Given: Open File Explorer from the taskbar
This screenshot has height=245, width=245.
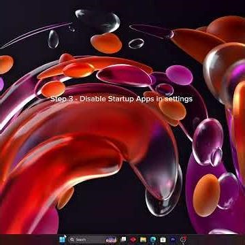Looking at the screenshot, I should tap(143, 240).
